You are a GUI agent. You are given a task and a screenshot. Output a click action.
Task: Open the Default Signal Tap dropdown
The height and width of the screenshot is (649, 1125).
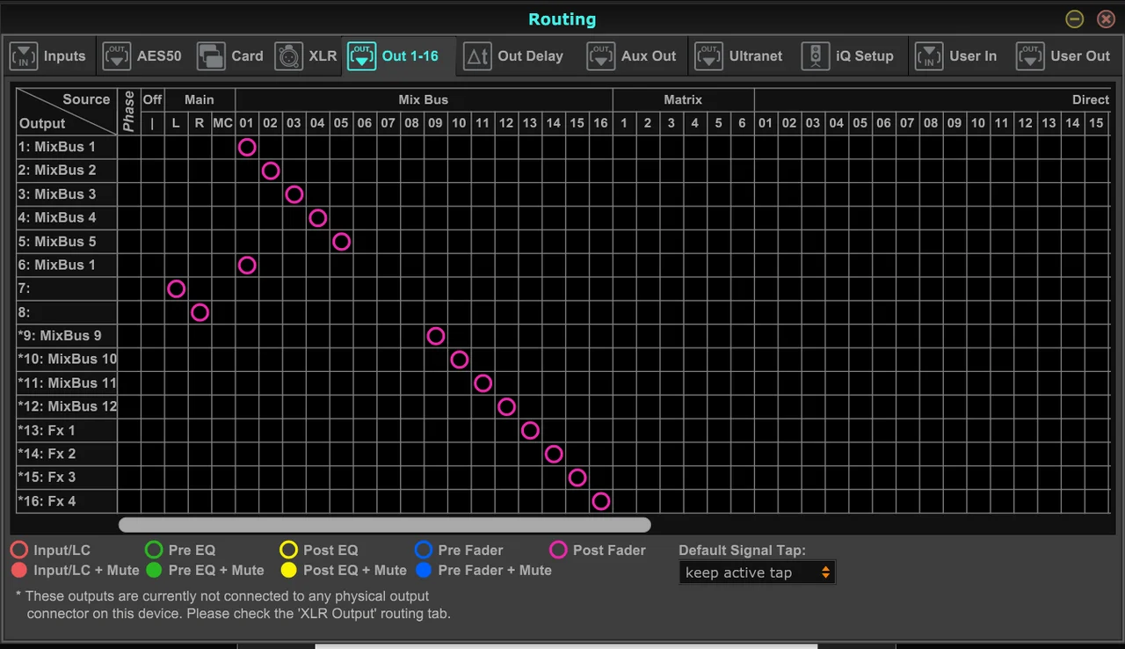coord(758,572)
